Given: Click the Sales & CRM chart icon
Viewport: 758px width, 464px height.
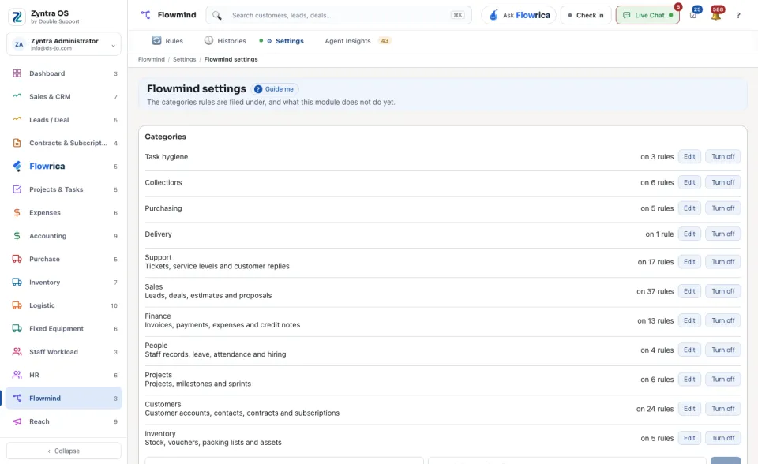Looking at the screenshot, I should 17,96.
